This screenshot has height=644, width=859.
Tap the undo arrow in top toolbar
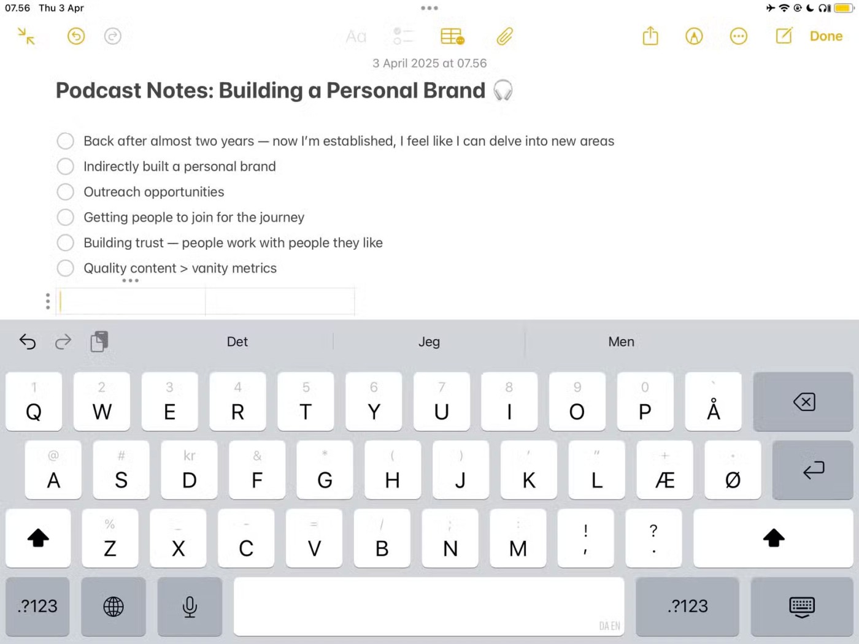tap(76, 36)
